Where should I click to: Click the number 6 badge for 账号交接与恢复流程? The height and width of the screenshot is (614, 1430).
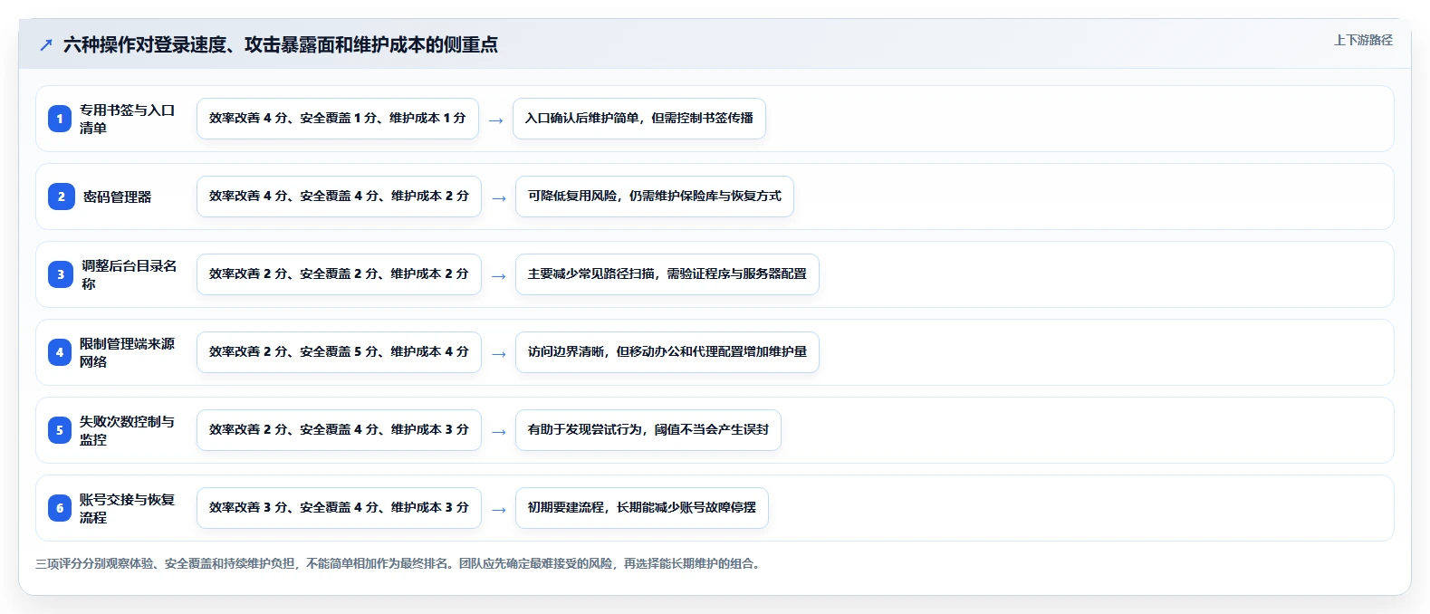[x=60, y=508]
